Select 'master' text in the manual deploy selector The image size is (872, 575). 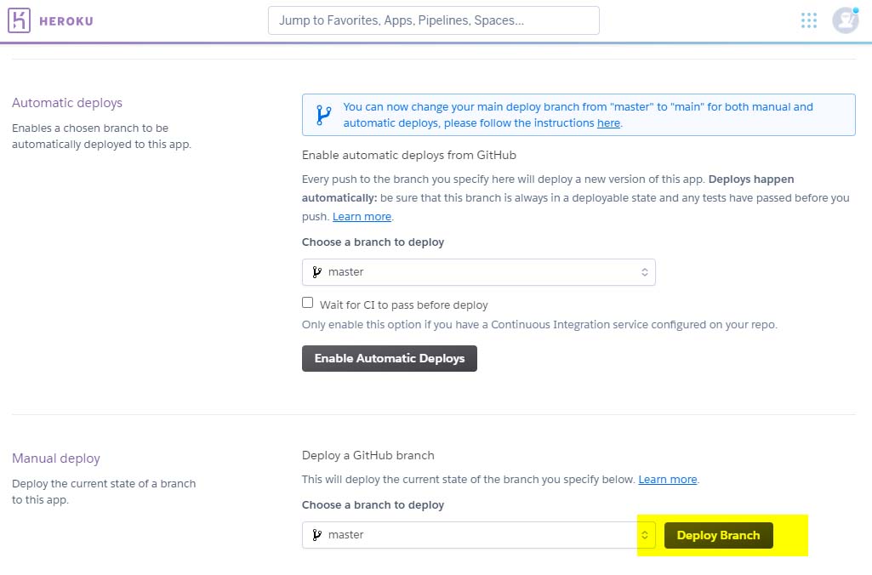pos(345,534)
